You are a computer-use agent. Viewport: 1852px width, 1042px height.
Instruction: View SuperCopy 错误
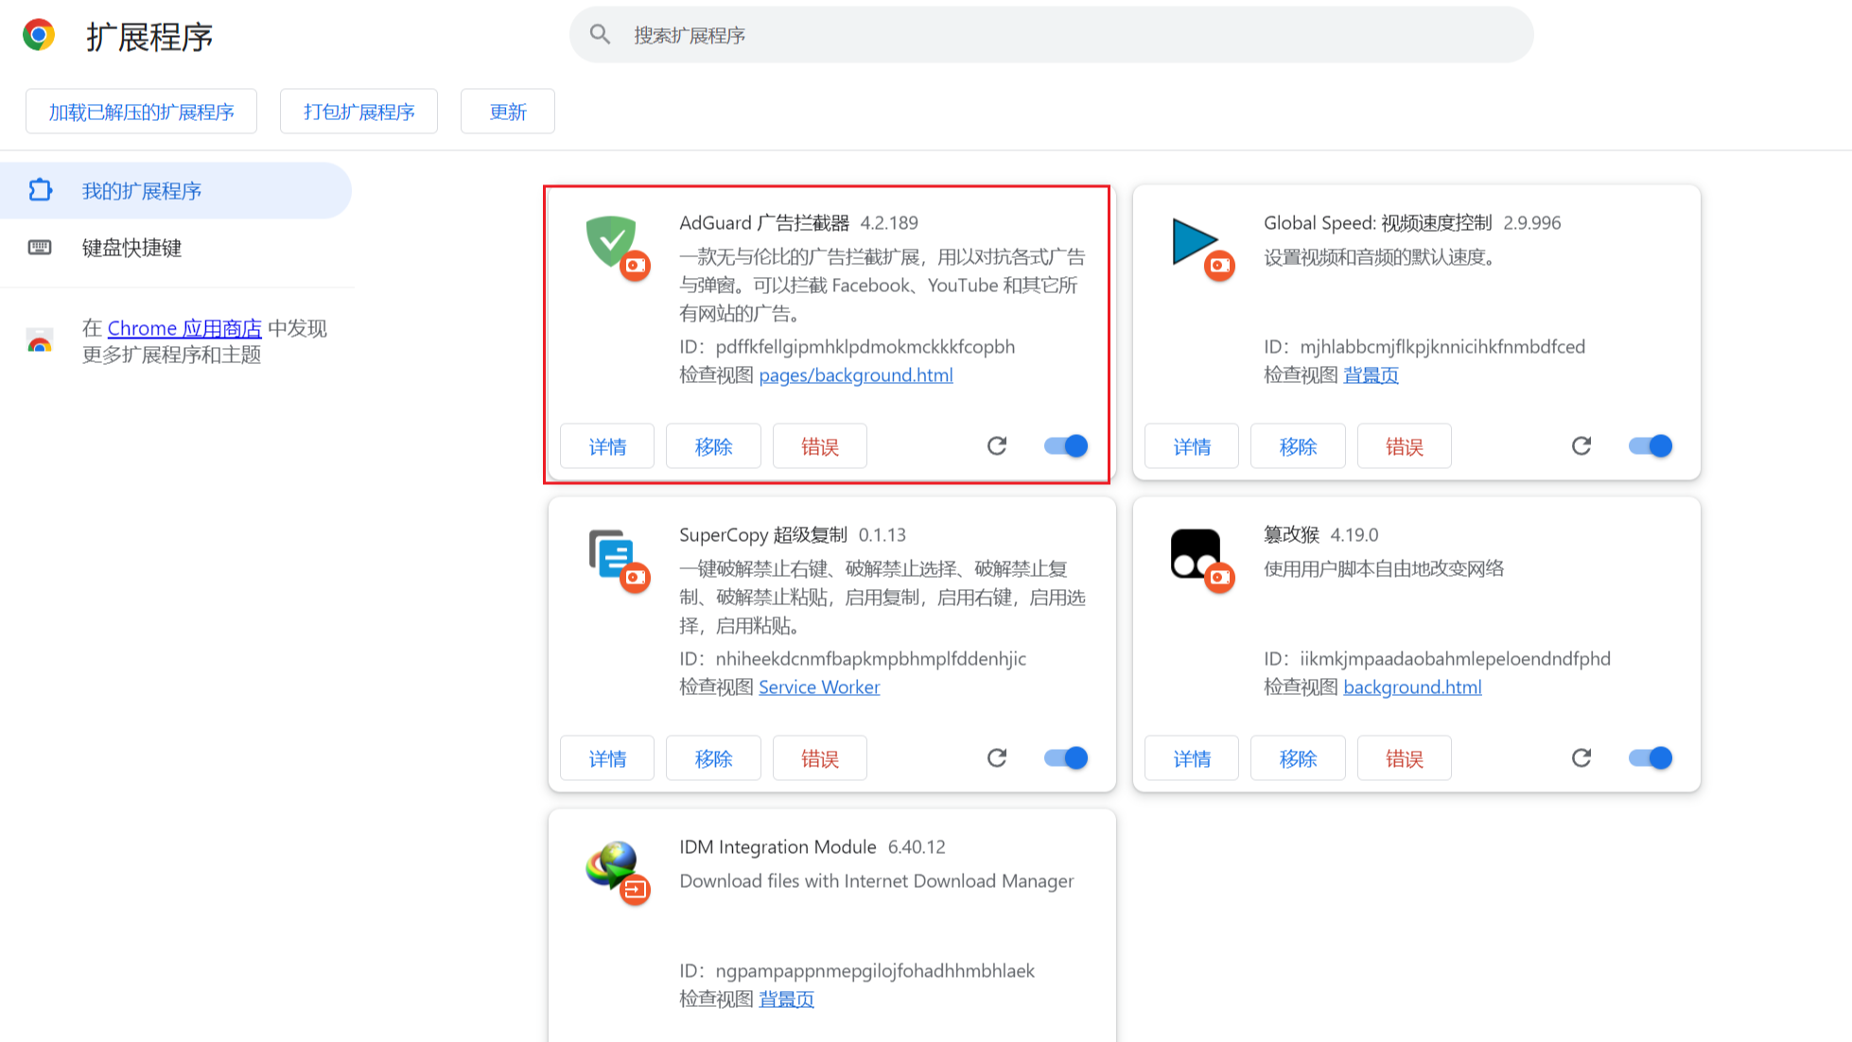[820, 758]
